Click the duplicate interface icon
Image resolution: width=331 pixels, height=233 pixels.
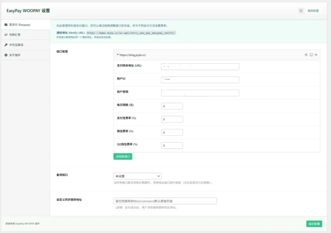(x=311, y=55)
